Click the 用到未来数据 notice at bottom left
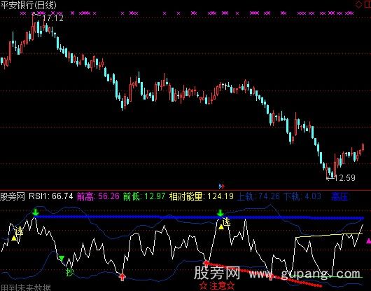Image resolution: width=371 pixels, height=291 pixels. [x=26, y=287]
